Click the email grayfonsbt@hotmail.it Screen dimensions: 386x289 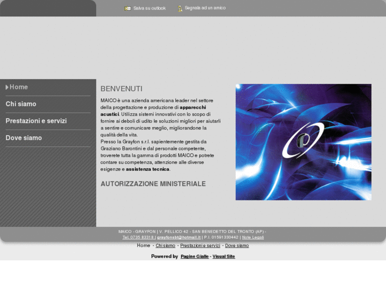tap(179, 238)
